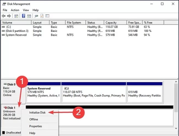Screen dimensions: 179x136
Task: Sort by the Layout column header
Action: (x=40, y=23)
